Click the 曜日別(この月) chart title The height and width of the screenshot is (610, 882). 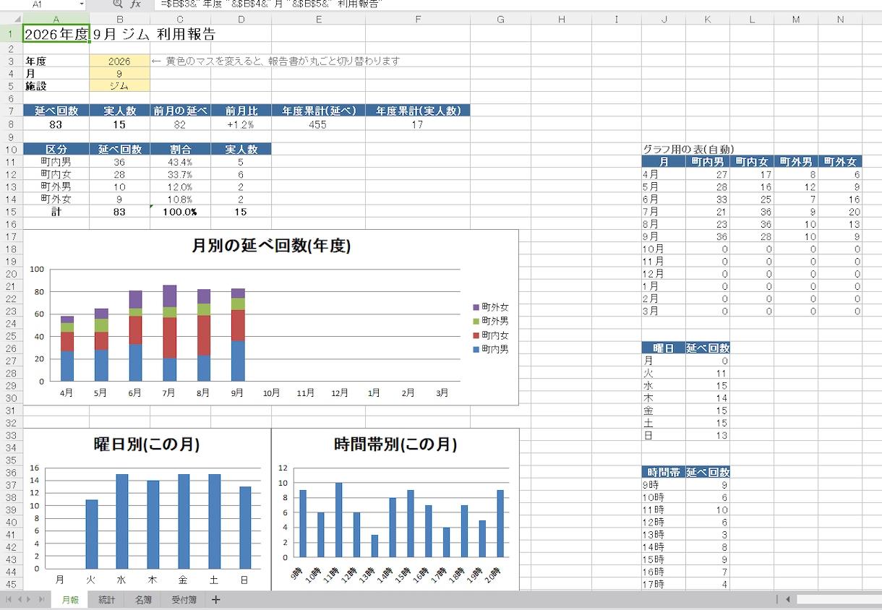147,444
